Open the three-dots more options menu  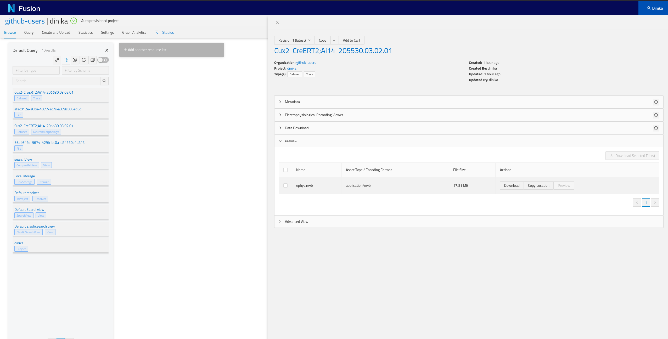click(335, 40)
